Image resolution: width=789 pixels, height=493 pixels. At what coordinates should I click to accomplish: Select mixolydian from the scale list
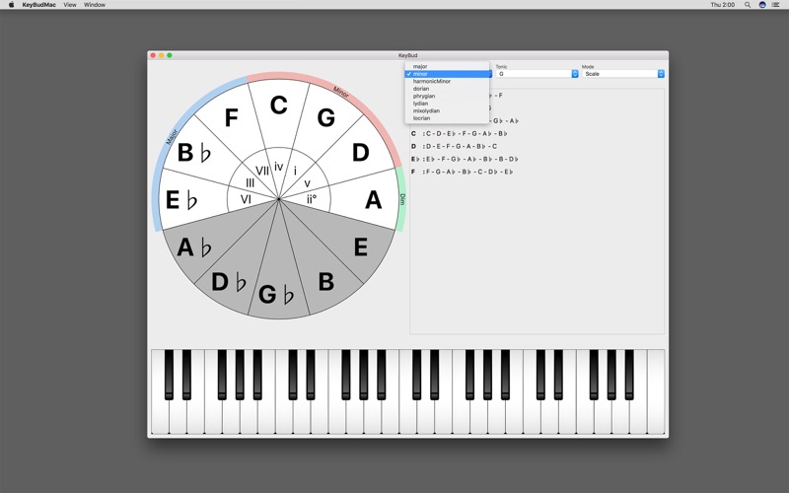(447, 110)
